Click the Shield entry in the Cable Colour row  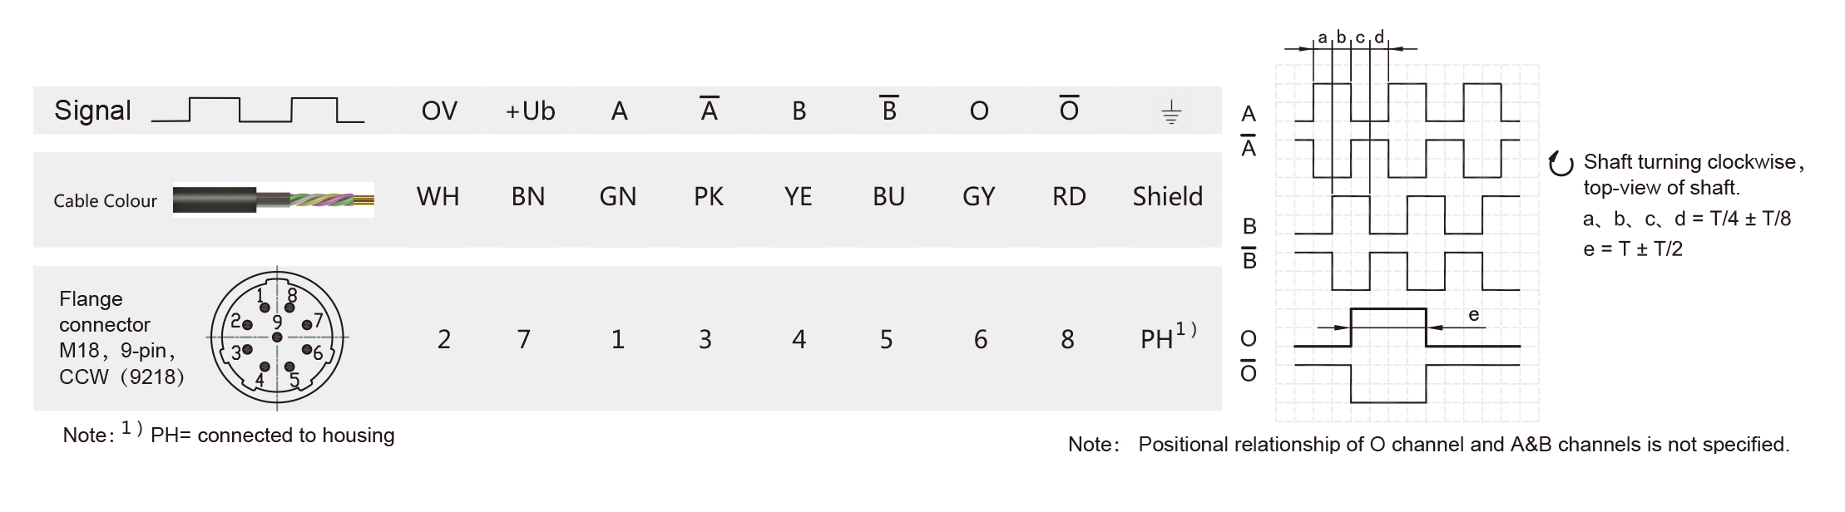pyautogui.click(x=1167, y=197)
